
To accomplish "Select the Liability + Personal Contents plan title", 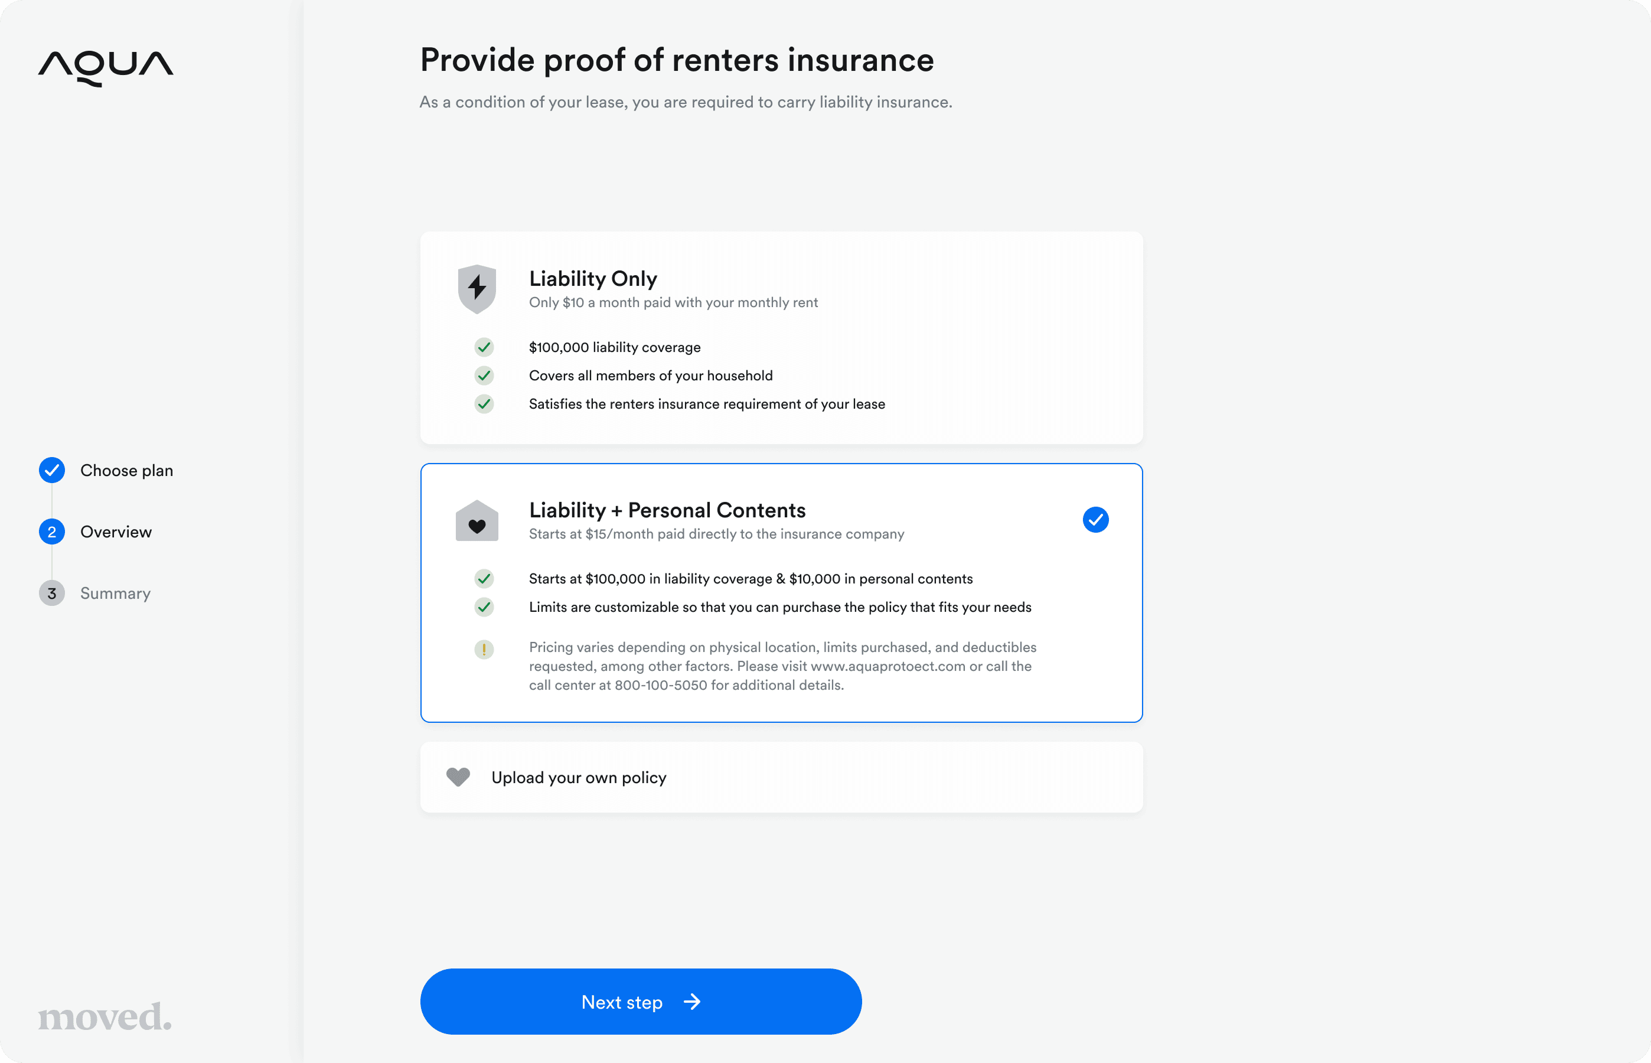I will pos(667,510).
